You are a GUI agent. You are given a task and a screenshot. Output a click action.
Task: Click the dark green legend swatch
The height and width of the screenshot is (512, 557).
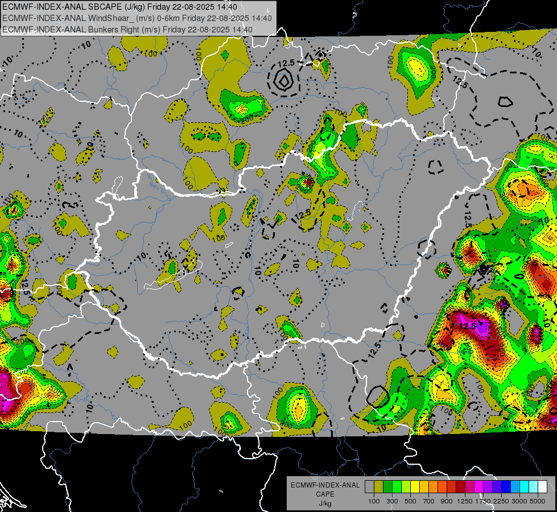click(387, 486)
